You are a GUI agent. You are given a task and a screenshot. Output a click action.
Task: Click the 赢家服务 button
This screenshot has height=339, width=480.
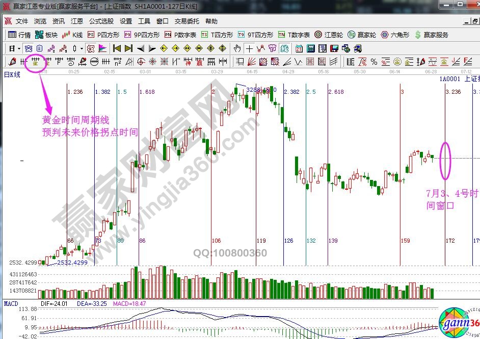(x=432, y=35)
